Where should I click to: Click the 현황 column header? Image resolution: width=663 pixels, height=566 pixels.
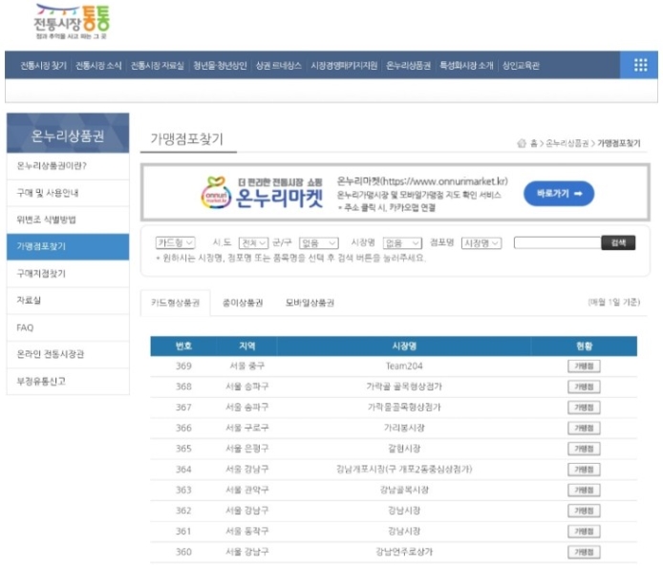tap(584, 346)
